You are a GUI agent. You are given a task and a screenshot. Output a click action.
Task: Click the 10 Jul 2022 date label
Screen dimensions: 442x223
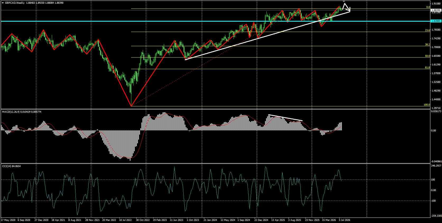[126, 220]
